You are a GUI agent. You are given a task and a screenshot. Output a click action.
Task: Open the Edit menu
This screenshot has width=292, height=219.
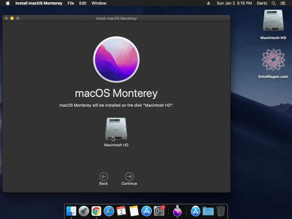click(83, 3)
